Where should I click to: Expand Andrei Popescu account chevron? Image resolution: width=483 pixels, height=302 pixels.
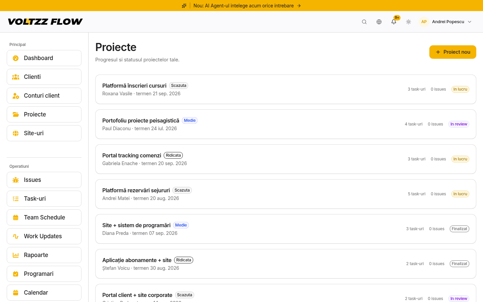pyautogui.click(x=470, y=22)
